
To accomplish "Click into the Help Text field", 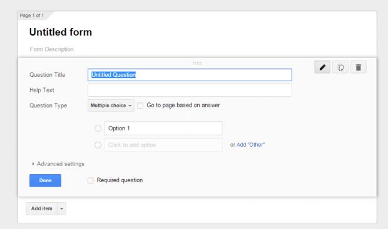I will pos(190,90).
